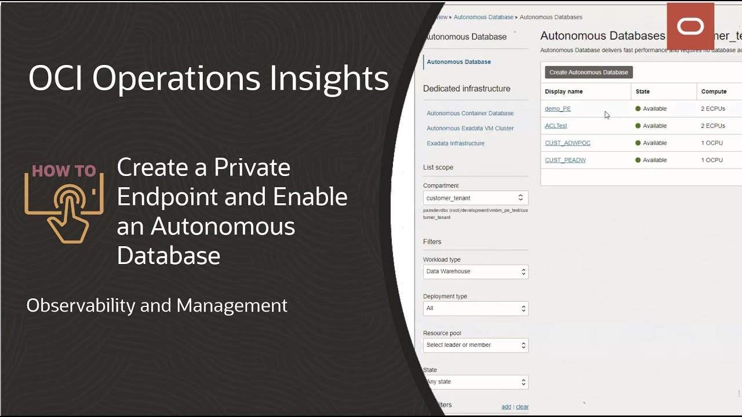Click 1 OCPU in the CUST_PEADW row

tap(712, 160)
